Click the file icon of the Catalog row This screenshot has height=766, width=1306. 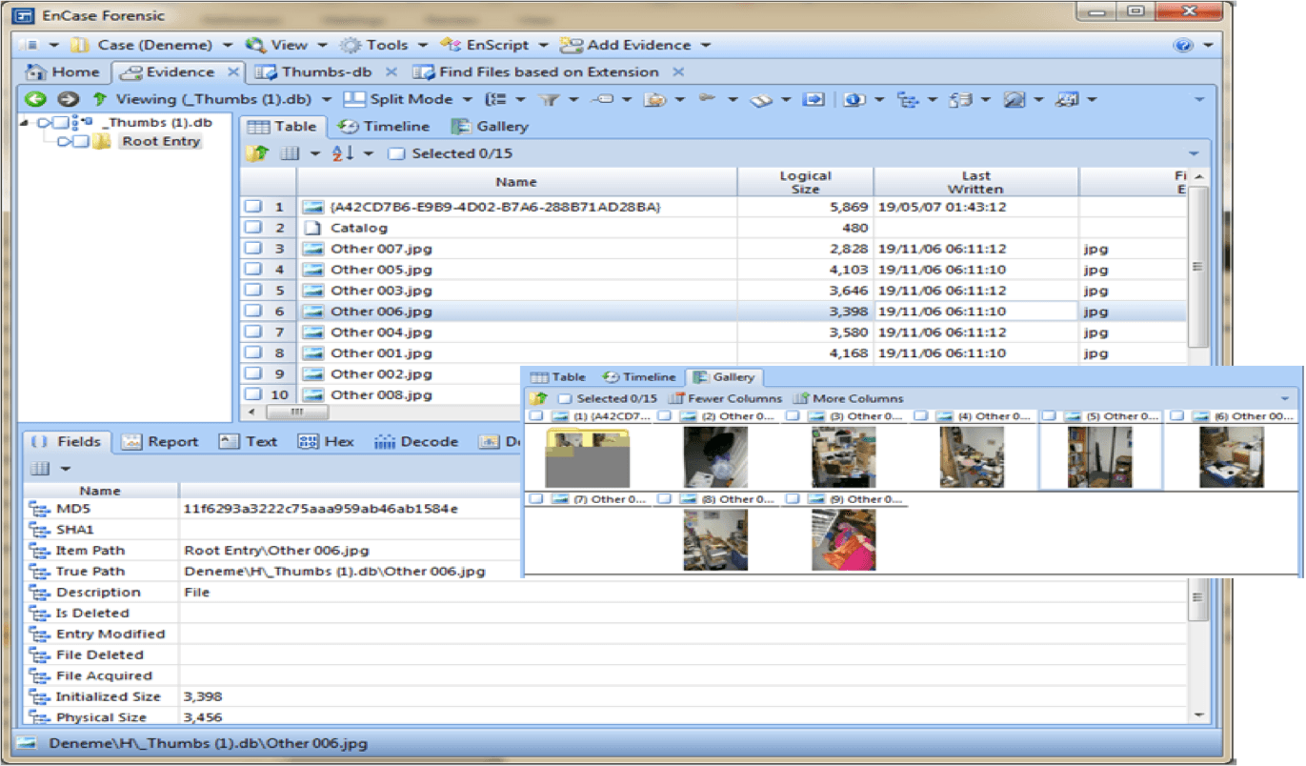(311, 228)
